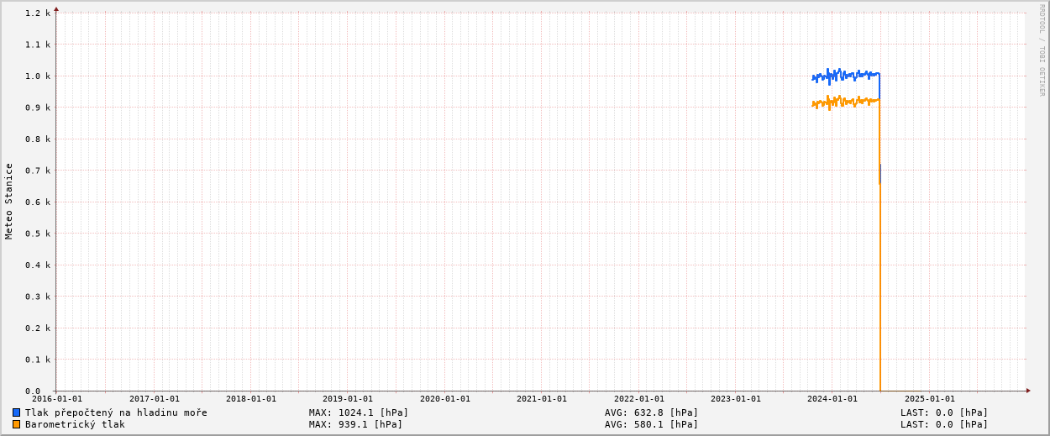Select the 'Tlak přepočtený na hladinu moře' legend label

coord(116,412)
